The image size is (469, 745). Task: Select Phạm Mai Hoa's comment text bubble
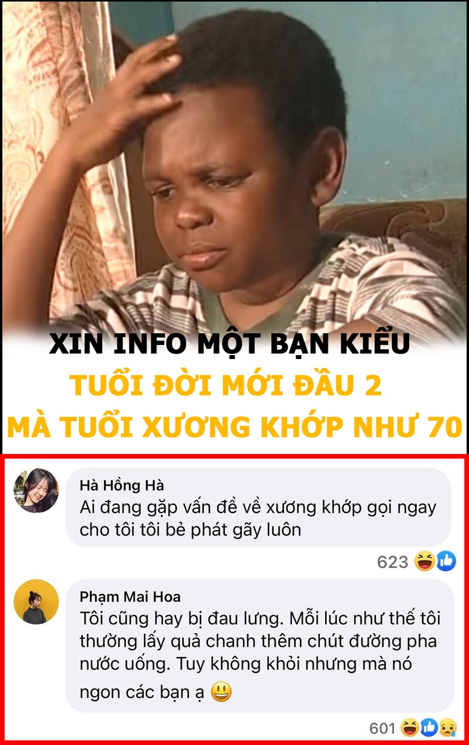tap(260, 645)
